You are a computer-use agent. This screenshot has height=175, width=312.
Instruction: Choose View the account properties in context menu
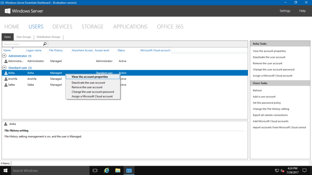(93, 77)
